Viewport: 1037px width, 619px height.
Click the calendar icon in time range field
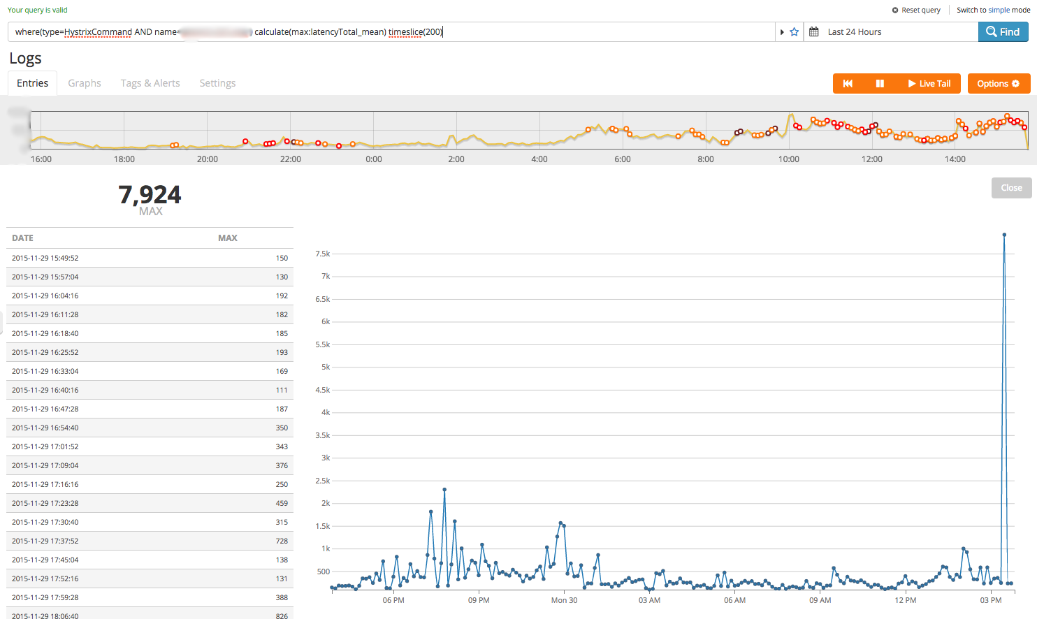pyautogui.click(x=814, y=32)
